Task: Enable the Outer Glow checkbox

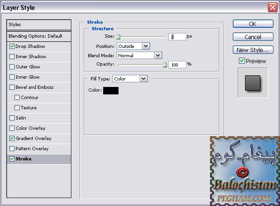Action: pyautogui.click(x=12, y=66)
